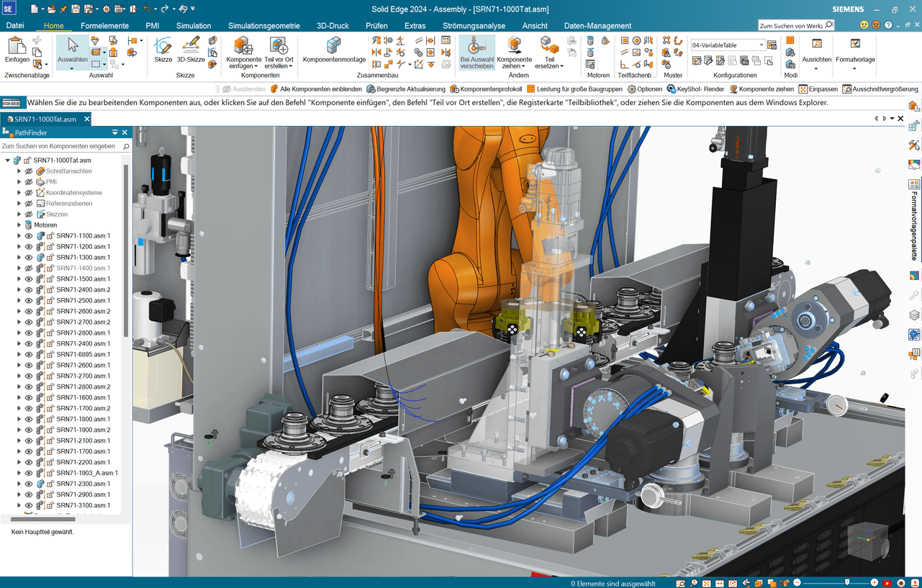Screen dimensions: 922x588
Task: Open the 04-VariableTable configuration dropdown
Action: pyautogui.click(x=763, y=45)
